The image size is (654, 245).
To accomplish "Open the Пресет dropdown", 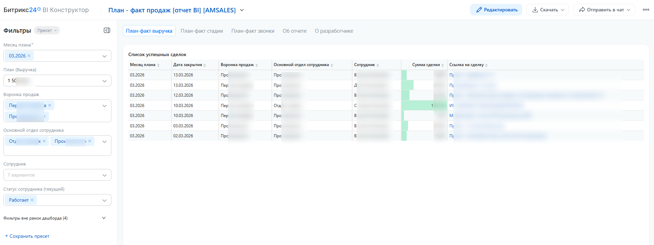I will [x=47, y=31].
